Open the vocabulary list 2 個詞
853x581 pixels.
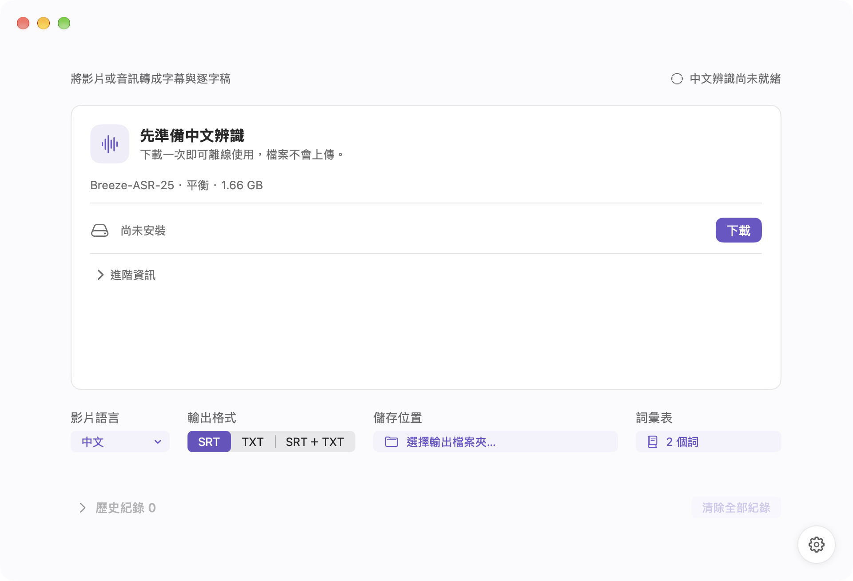pyautogui.click(x=708, y=442)
